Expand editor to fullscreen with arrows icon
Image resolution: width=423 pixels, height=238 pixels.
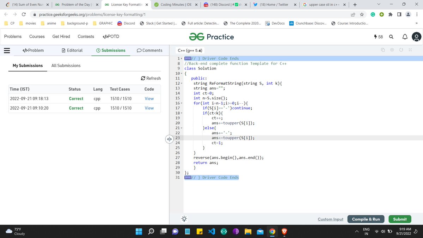pyautogui.click(x=410, y=50)
